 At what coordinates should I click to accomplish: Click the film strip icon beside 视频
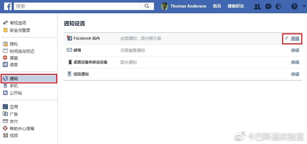coord(5,135)
